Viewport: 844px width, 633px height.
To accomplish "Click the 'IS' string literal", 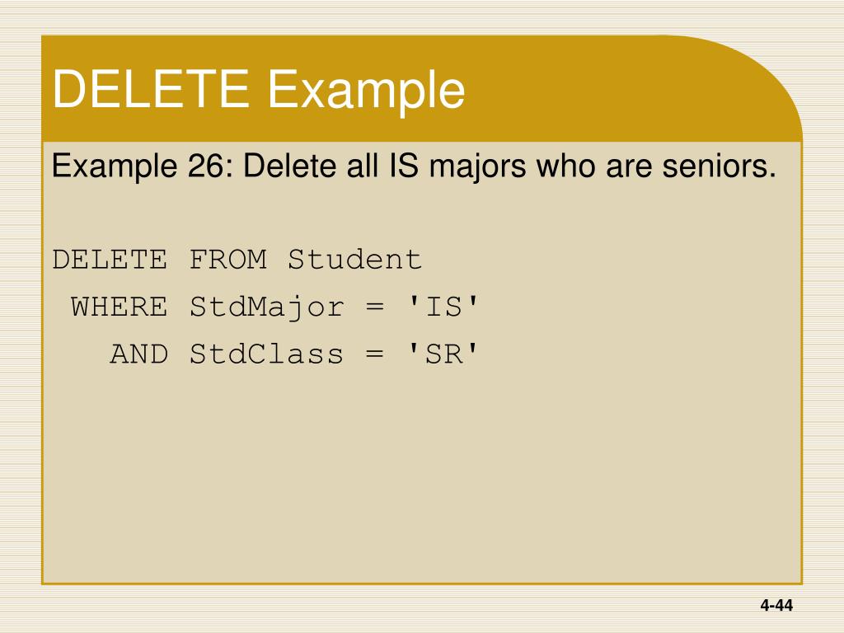I will point(443,307).
